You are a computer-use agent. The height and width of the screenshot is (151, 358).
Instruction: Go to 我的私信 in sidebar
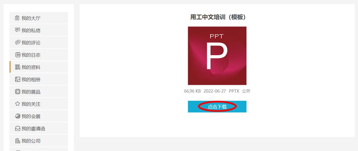(38, 30)
